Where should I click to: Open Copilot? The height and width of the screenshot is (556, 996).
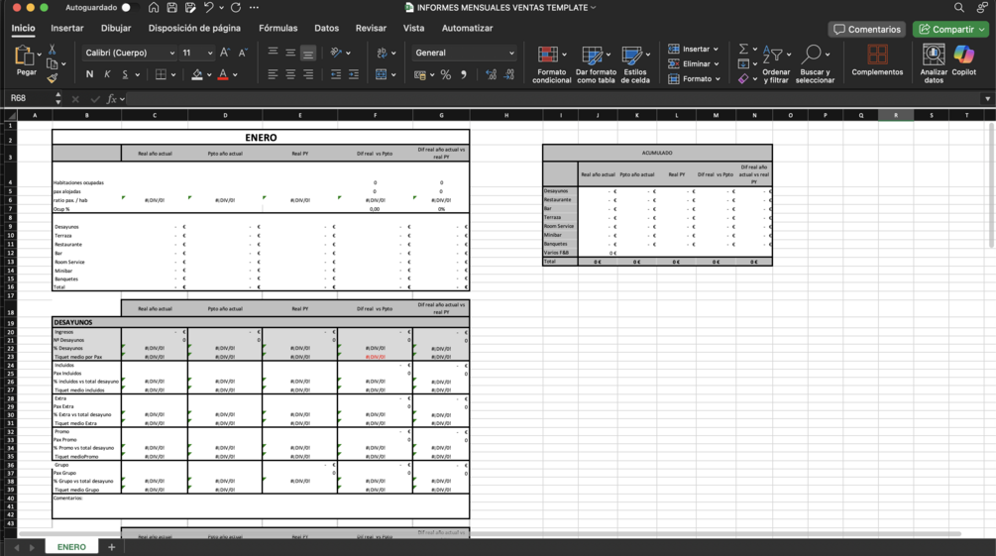tap(963, 59)
